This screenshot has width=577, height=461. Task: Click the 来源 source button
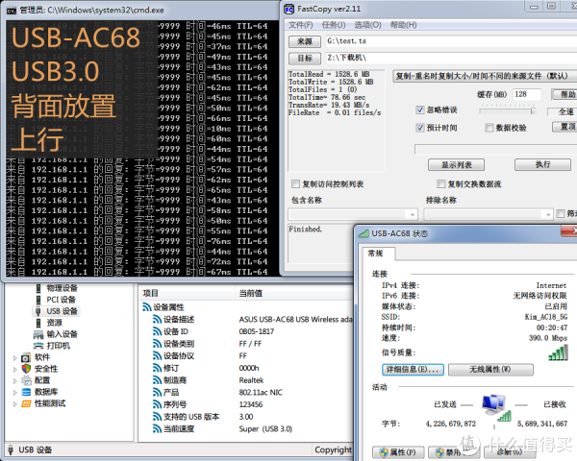coord(304,41)
